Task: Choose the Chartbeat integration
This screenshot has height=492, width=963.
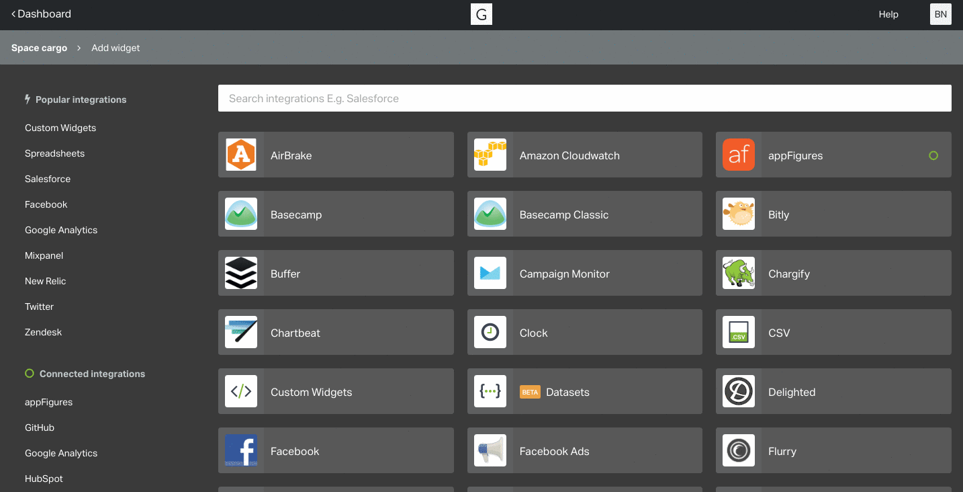Action: [336, 332]
